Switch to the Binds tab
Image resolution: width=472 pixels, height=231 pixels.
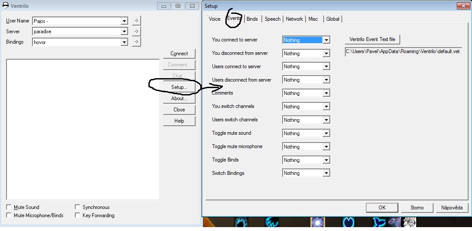tap(252, 19)
